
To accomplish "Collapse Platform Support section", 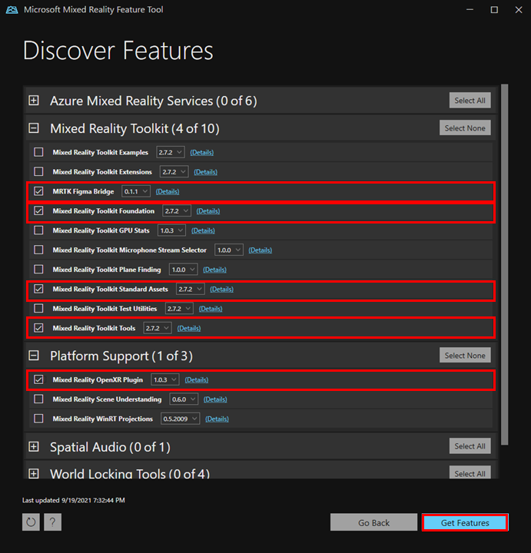I will click(34, 356).
